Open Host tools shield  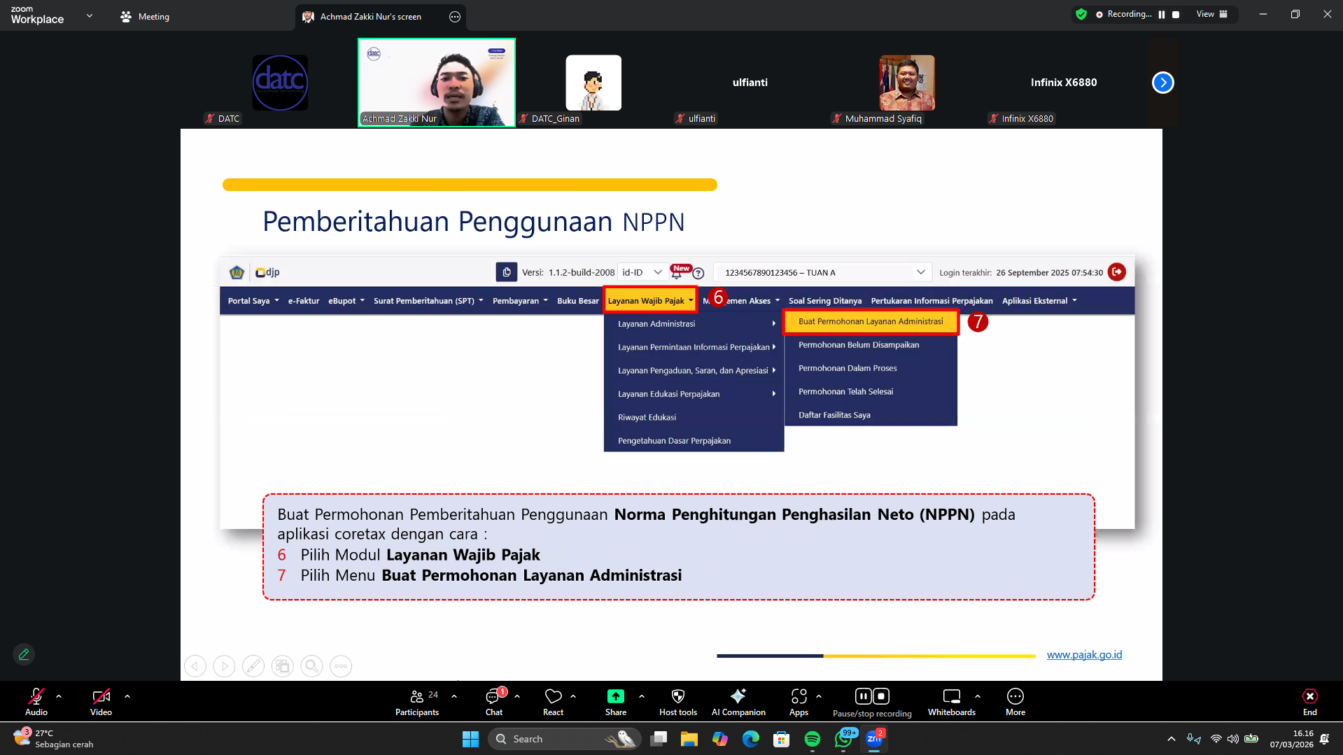(677, 701)
